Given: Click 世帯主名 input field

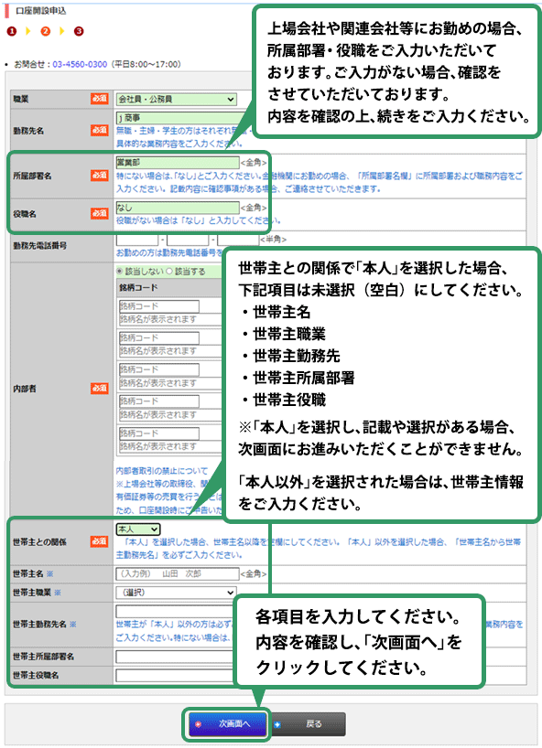Looking at the screenshot, I should (x=178, y=573).
